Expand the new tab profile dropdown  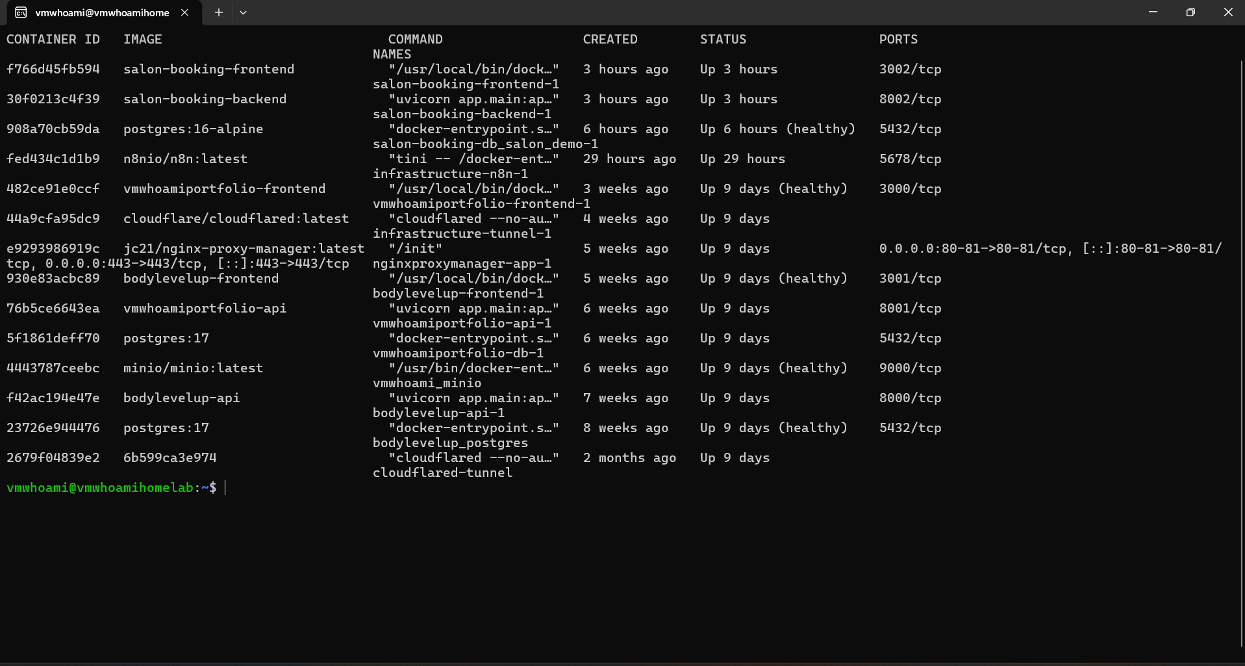pos(243,12)
